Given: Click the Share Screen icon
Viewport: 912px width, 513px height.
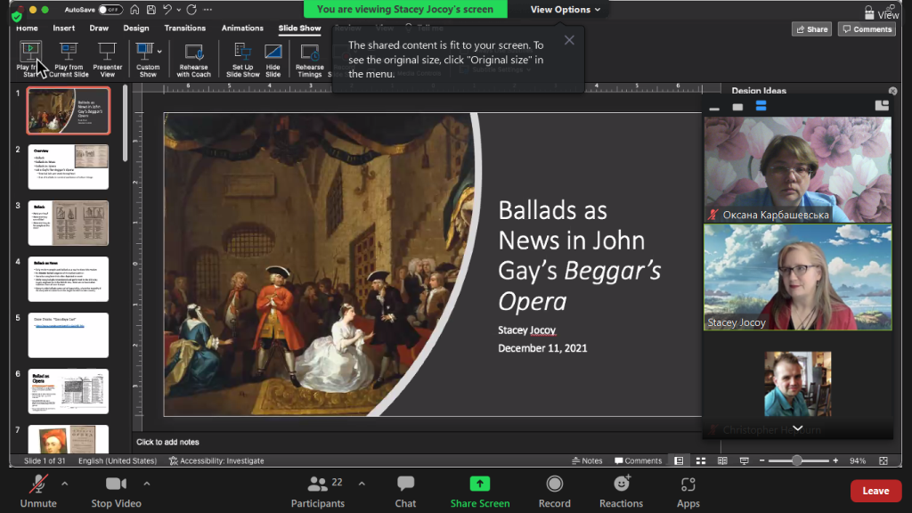Looking at the screenshot, I should pyautogui.click(x=480, y=484).
